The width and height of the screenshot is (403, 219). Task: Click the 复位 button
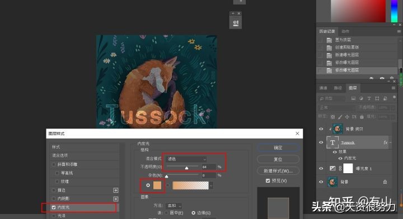click(278, 159)
